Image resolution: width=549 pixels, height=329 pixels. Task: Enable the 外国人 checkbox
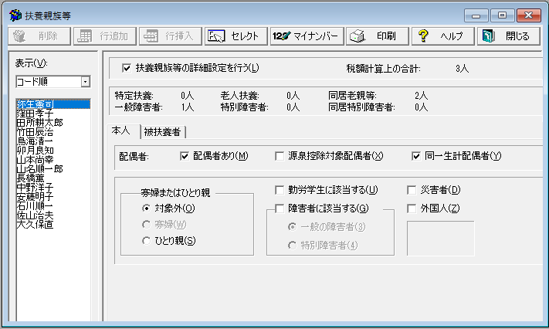[x=412, y=208]
